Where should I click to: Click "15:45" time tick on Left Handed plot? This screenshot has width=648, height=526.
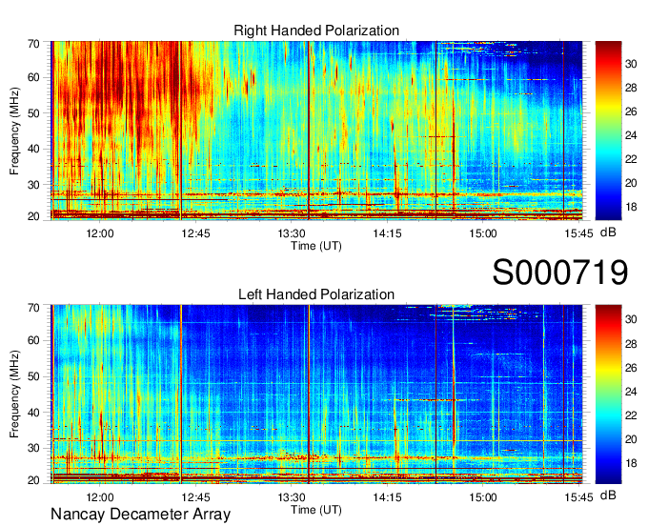[578, 497]
